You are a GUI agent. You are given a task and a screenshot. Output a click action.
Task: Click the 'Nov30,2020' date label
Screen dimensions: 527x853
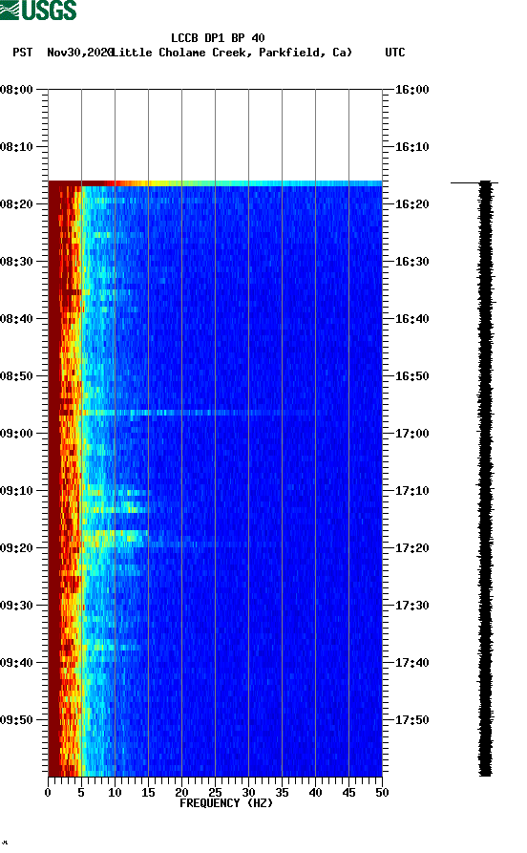[80, 53]
